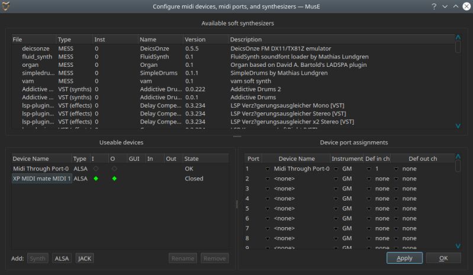Viewport: 473px width, 275px height.
Task: Click splitter handle below synthesizer list
Action: click(x=237, y=137)
